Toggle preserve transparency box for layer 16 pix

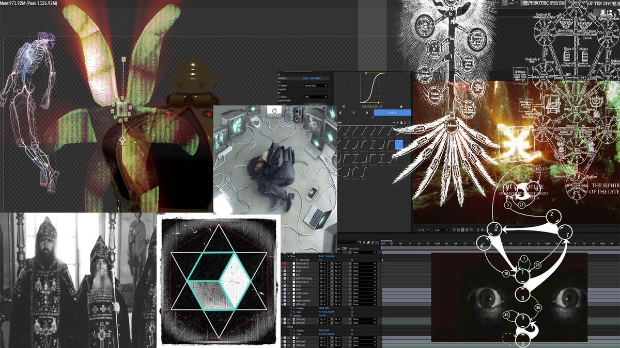click(x=329, y=338)
